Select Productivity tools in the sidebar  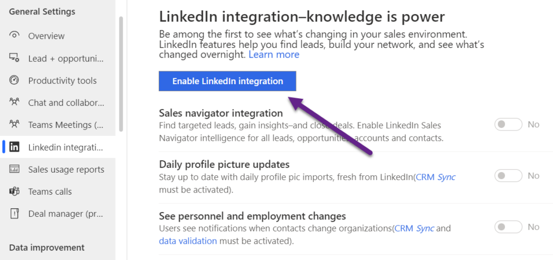coord(62,80)
